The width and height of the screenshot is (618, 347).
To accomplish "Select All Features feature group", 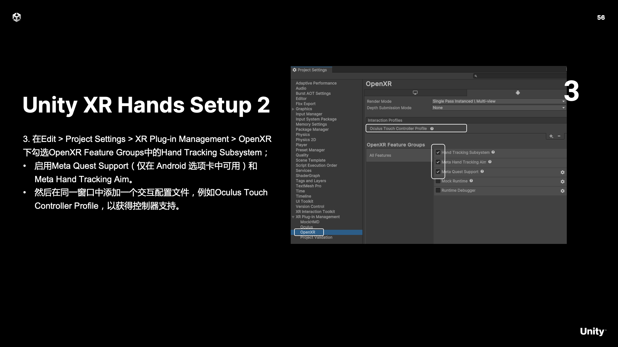I will point(380,155).
